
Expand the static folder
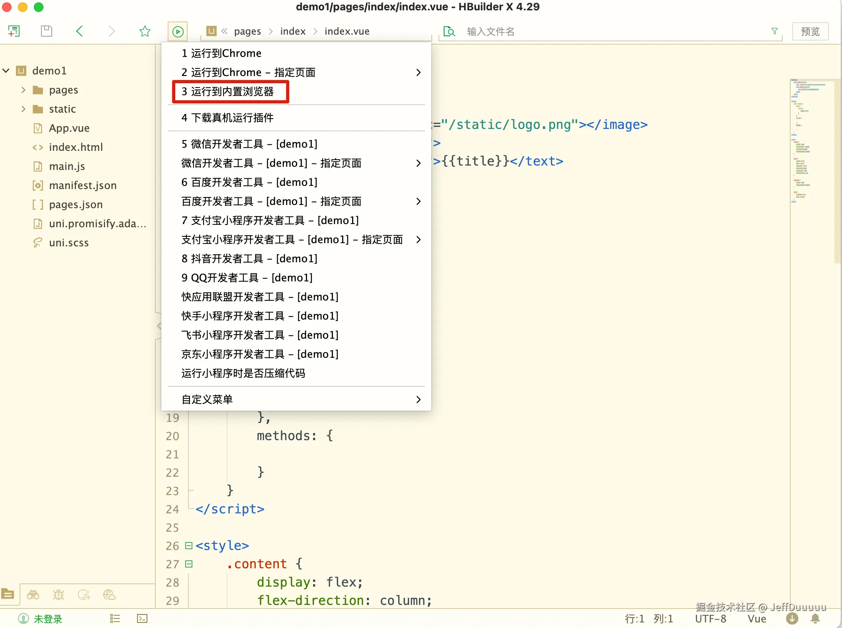(23, 109)
